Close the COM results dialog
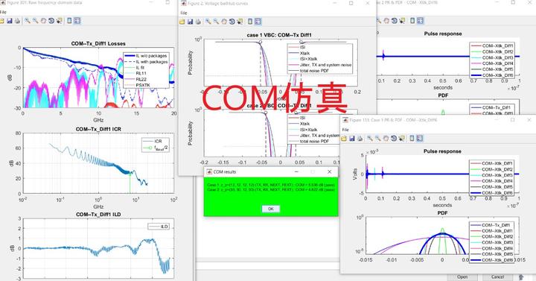This screenshot has height=281, width=536. coord(330,172)
